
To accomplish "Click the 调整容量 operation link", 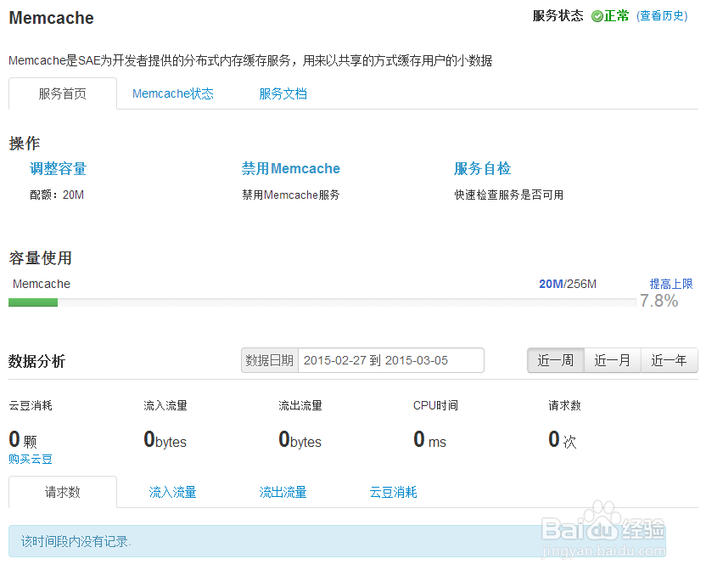I will (x=58, y=168).
